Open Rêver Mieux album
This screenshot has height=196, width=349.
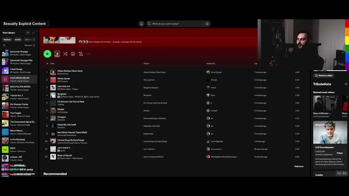(19, 132)
